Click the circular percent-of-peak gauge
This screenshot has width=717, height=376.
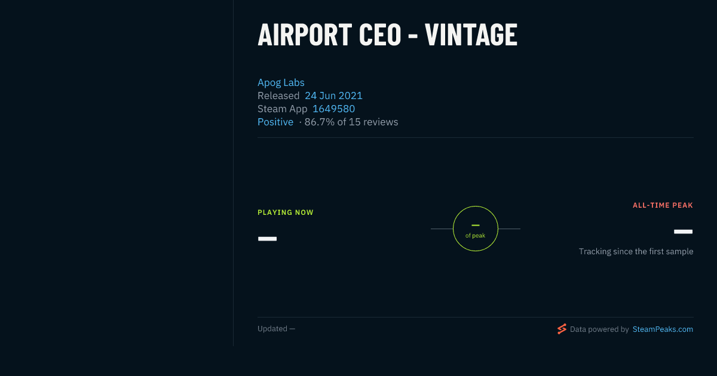(476, 229)
